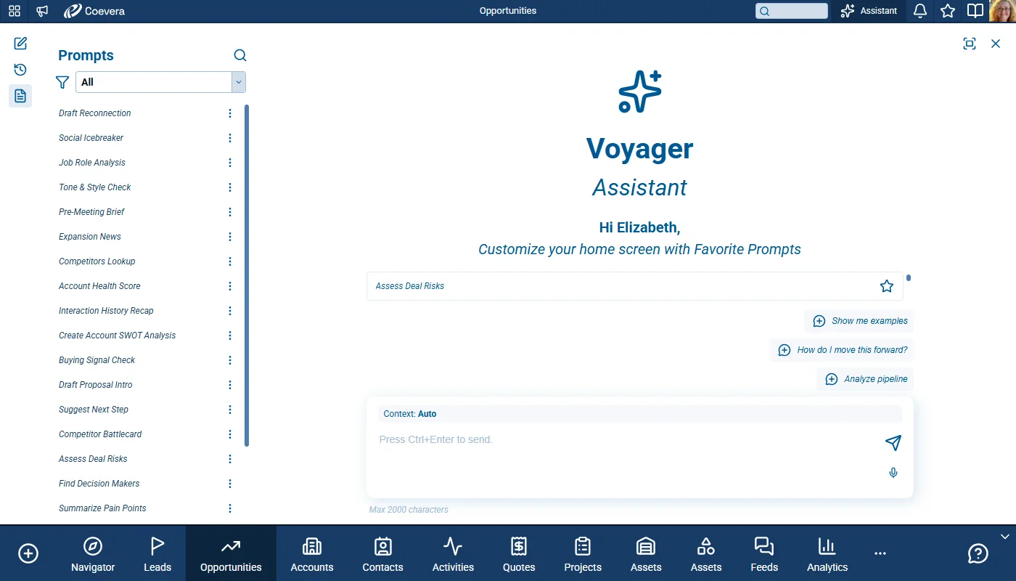This screenshot has height=581, width=1016.
Task: Open the Projects tab
Action: (x=583, y=554)
